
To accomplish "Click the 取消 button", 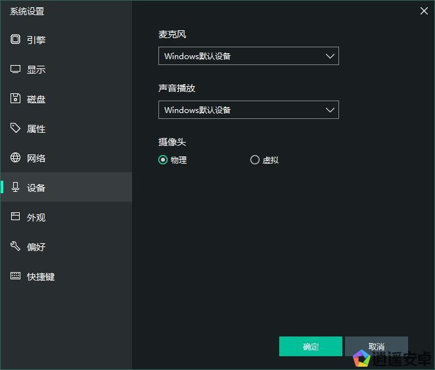I will click(x=376, y=346).
